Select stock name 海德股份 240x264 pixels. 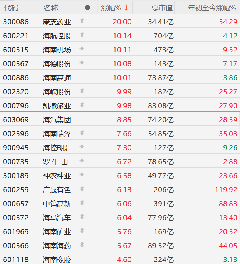point(57,64)
